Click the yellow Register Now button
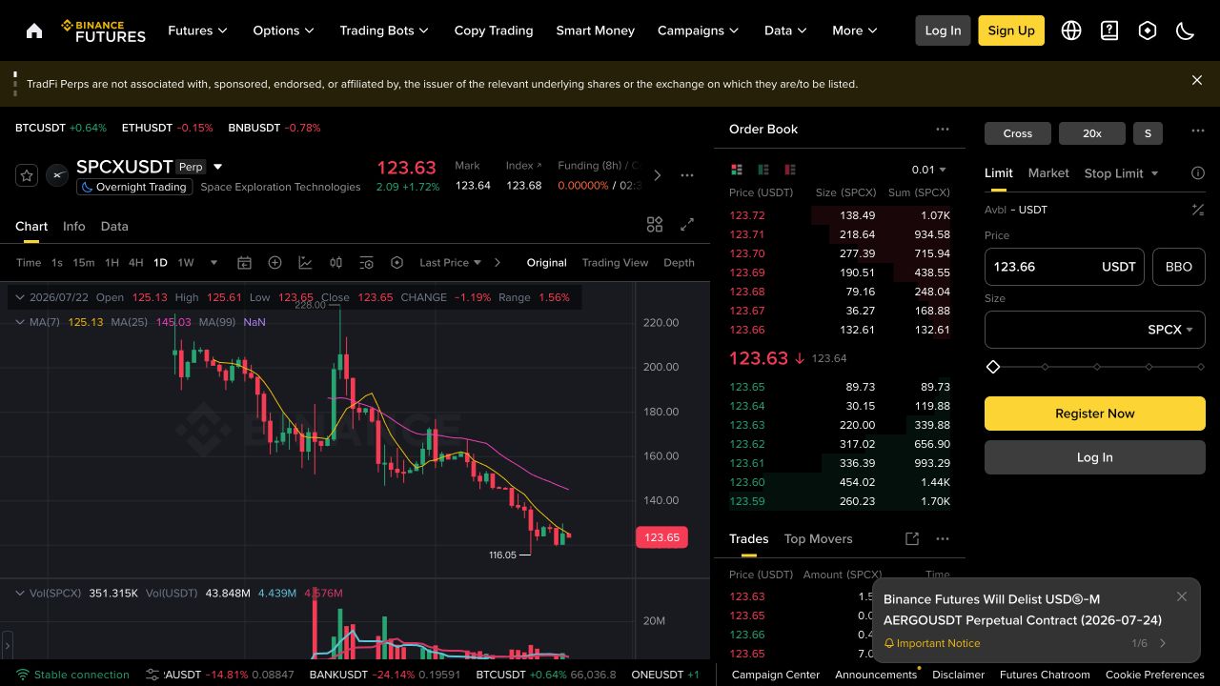Screen dimensions: 1220x686 (1095, 414)
